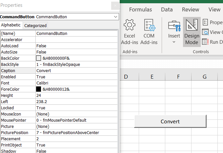Expand the Insert controls dropdown arrow
Screen dimensions: 223x153
click(174, 42)
